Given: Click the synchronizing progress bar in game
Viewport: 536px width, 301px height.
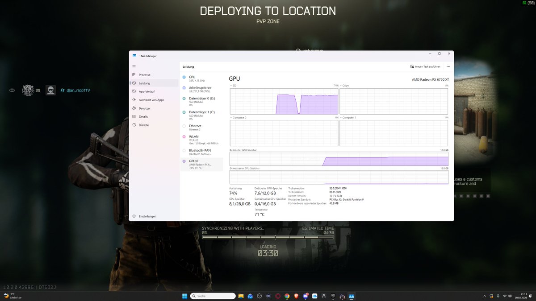Looking at the screenshot, I should coord(268,237).
